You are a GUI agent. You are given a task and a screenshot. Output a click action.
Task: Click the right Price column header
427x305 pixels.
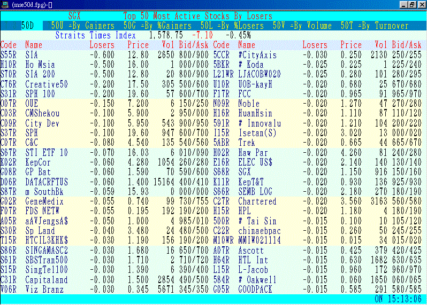pos(351,45)
